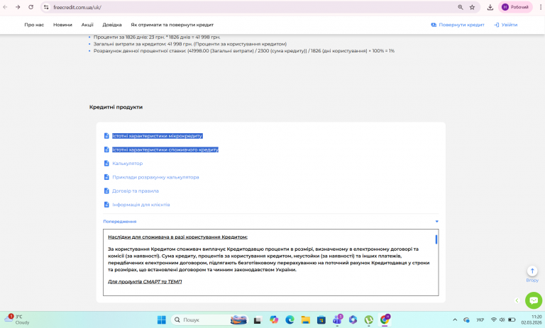Click Наслідки для споживача heading text
This screenshot has width=545, height=328.
click(177, 237)
